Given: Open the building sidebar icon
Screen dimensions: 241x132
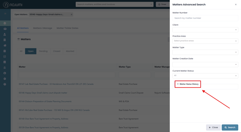Looking at the screenshot, I should [5, 40].
